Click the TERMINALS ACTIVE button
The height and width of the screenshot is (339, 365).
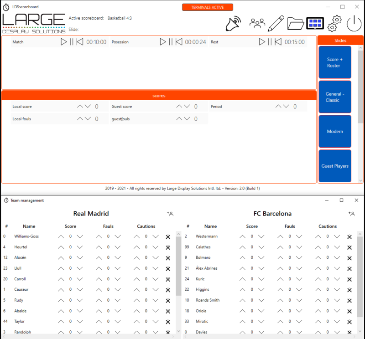click(x=208, y=7)
